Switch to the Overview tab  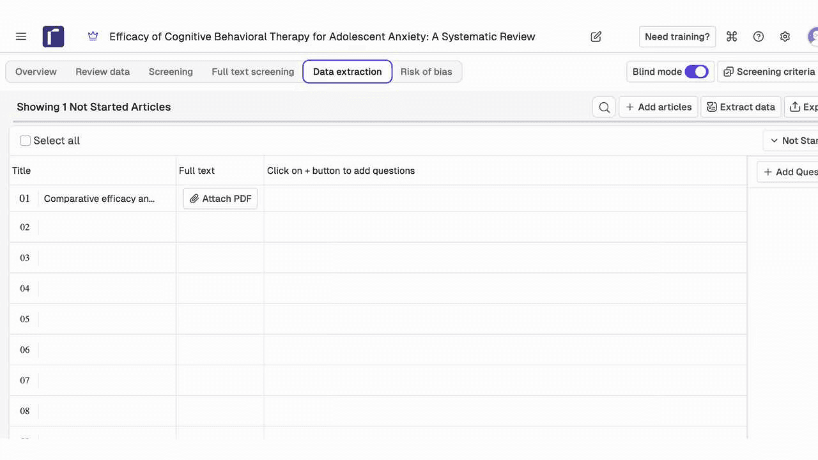coord(36,72)
